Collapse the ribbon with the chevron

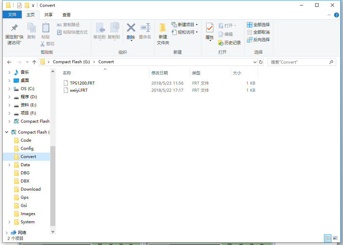pyautogui.click(x=329, y=15)
